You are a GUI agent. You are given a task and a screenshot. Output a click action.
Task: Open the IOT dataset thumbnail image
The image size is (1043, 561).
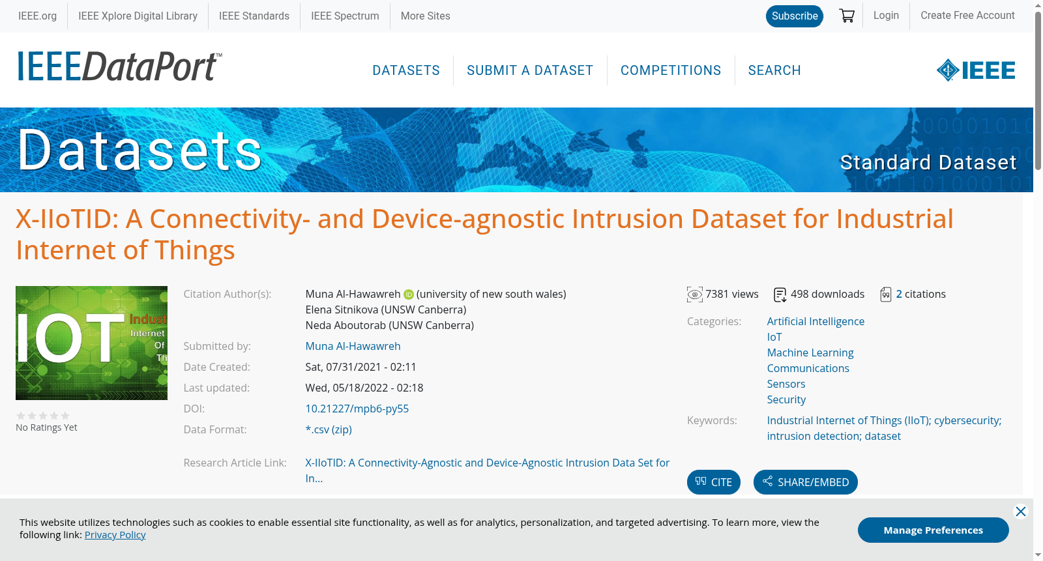click(91, 343)
